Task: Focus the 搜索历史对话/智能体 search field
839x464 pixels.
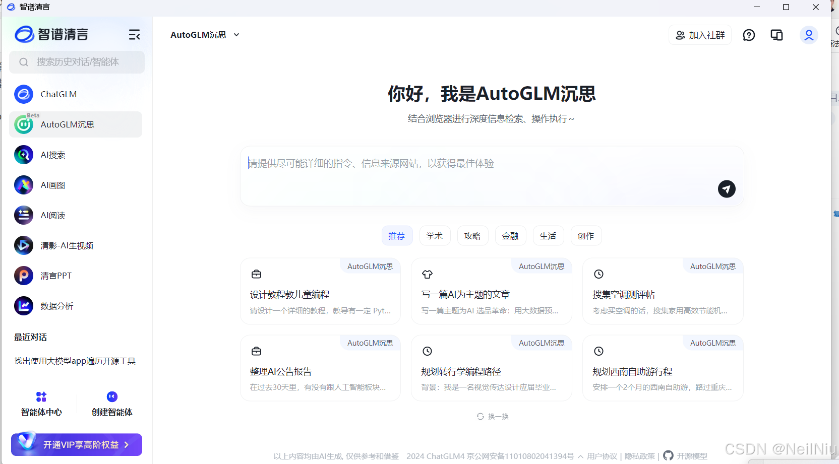Action: click(x=77, y=62)
